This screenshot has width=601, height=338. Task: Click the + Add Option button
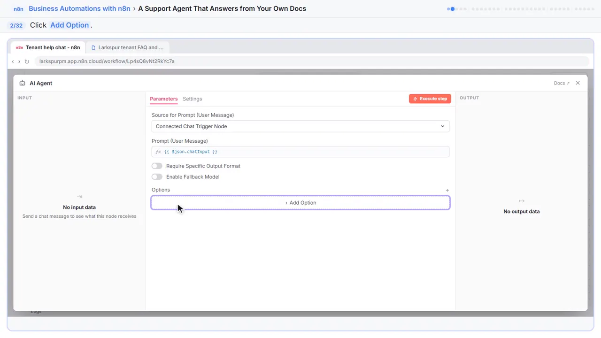pos(300,203)
